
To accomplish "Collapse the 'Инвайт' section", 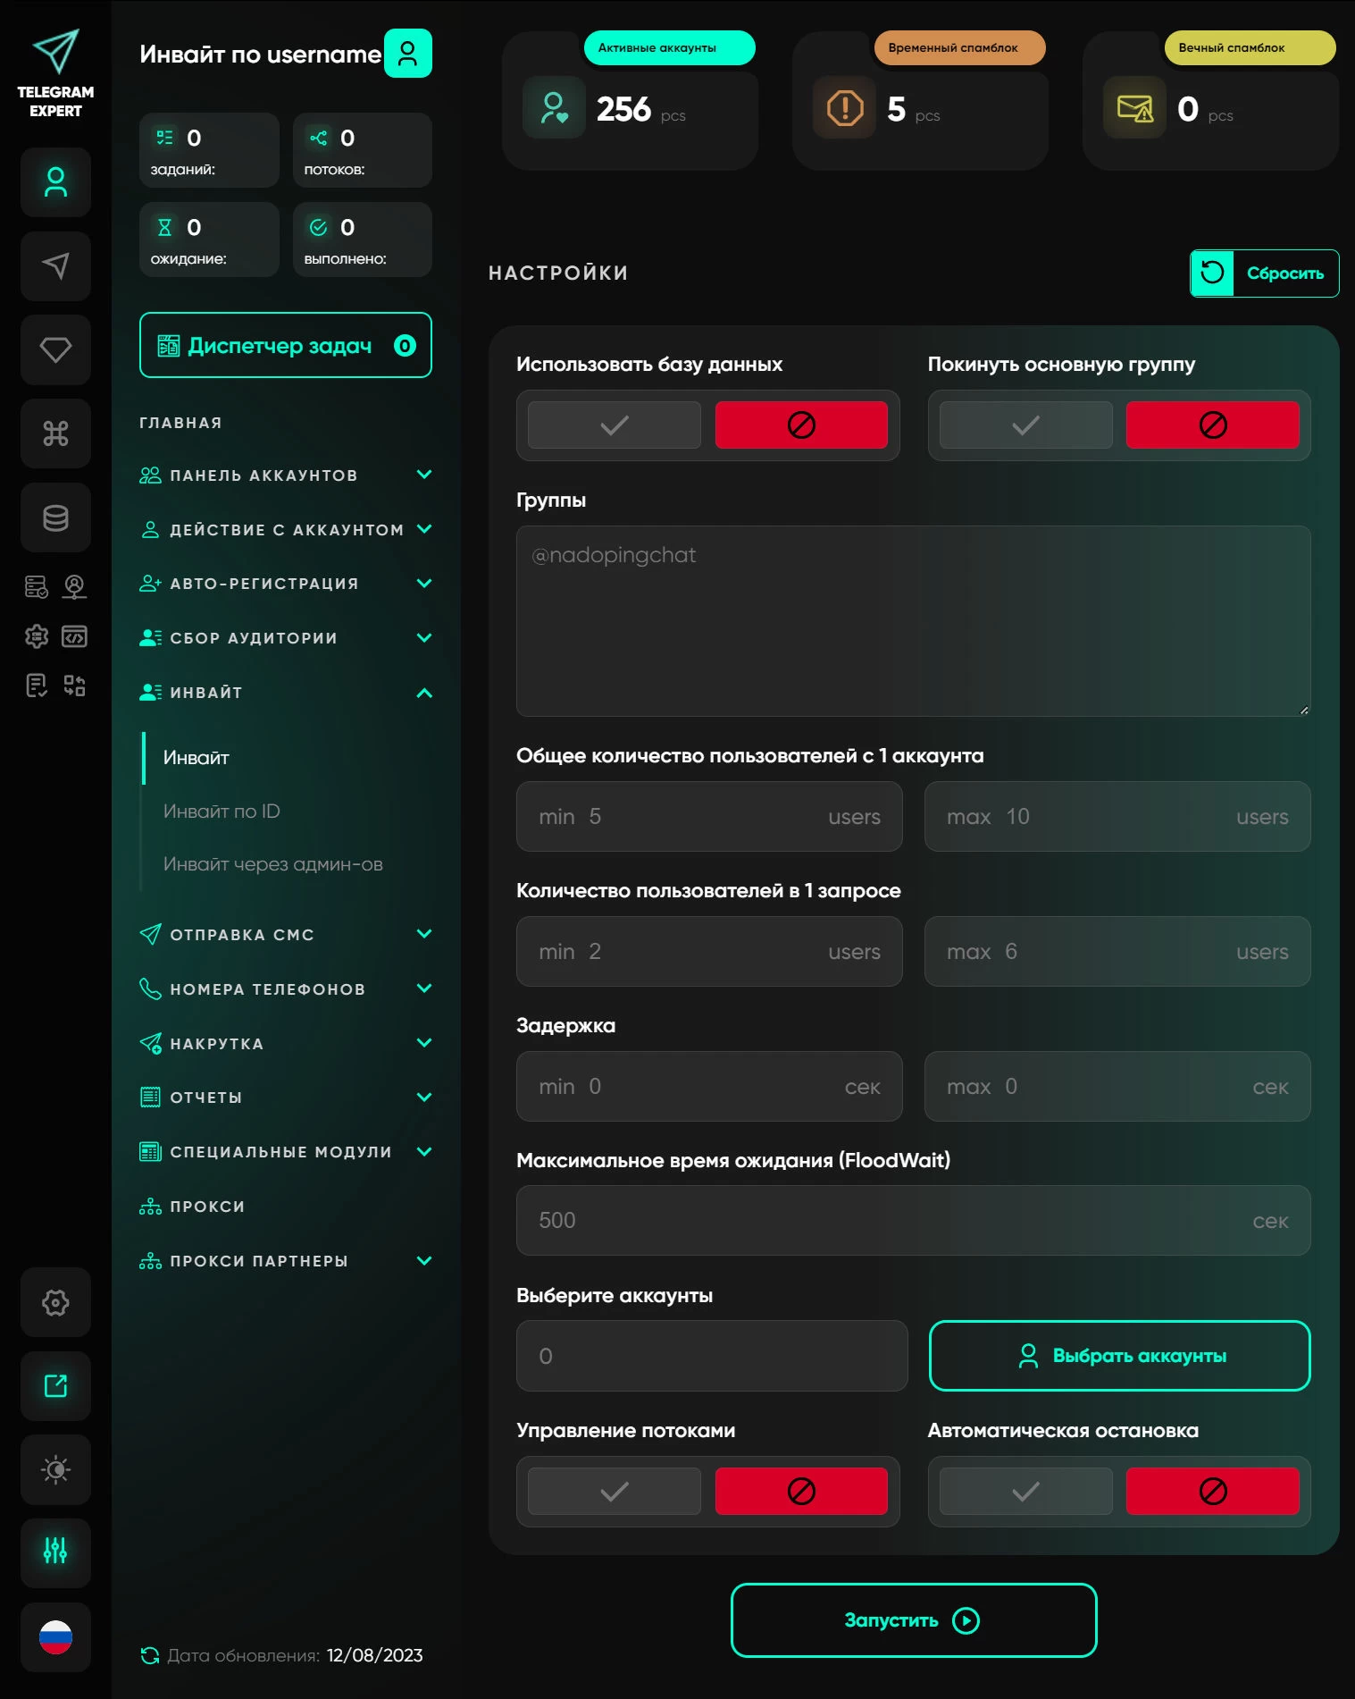I will (x=286, y=693).
